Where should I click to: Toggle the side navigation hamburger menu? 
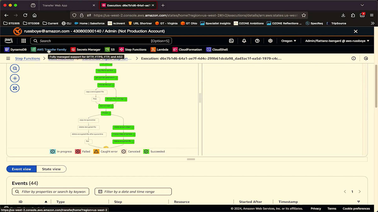(8, 58)
